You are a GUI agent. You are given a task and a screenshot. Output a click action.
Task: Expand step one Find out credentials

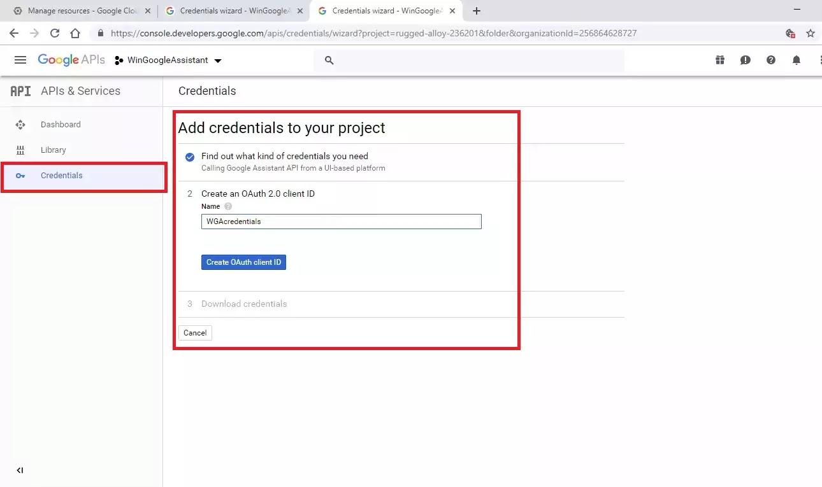(285, 156)
